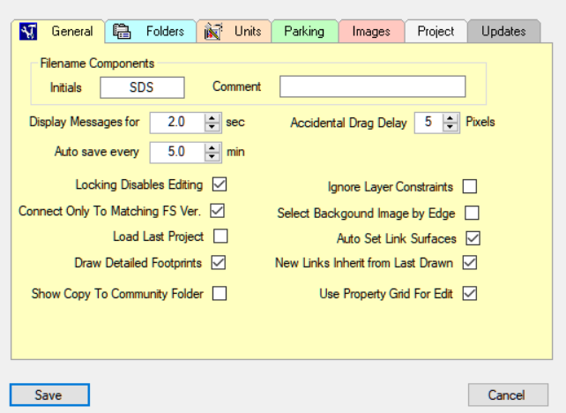Click the Accidental Drag Delay value 5
Viewport: 566px width, 413px height.
[x=428, y=123]
